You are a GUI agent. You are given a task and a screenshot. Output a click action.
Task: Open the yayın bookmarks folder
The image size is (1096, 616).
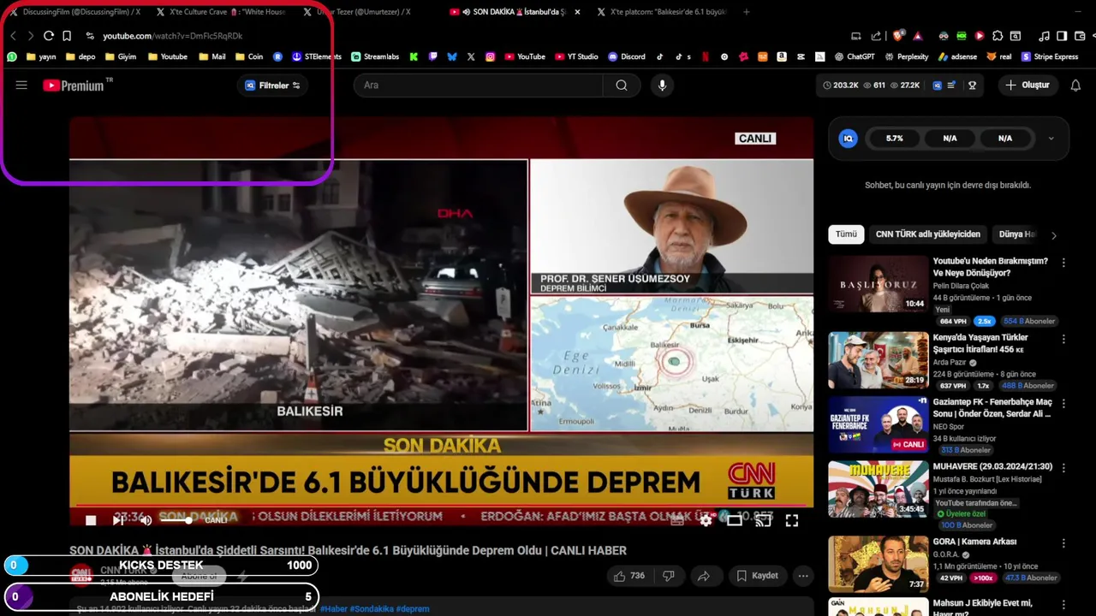(x=41, y=56)
